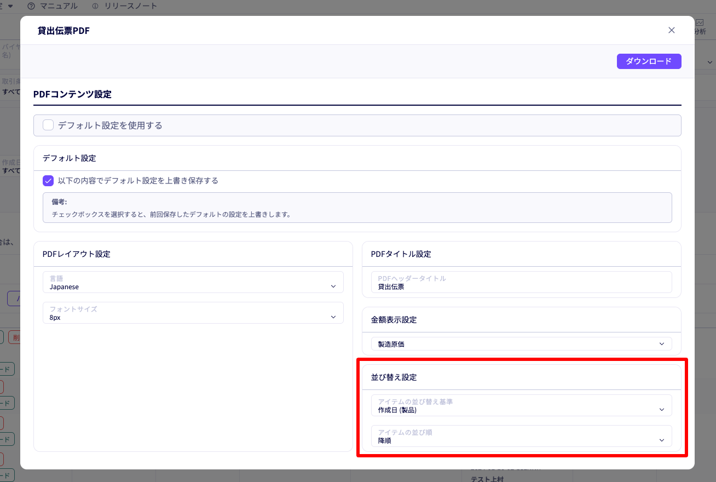Click the 金額表示設定 heading

(394, 320)
